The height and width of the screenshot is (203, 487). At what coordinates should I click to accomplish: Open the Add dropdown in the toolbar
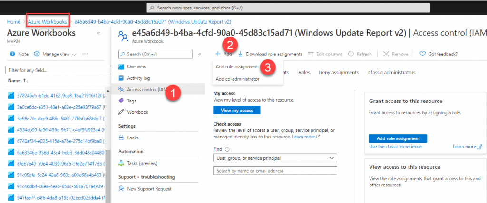(224, 54)
